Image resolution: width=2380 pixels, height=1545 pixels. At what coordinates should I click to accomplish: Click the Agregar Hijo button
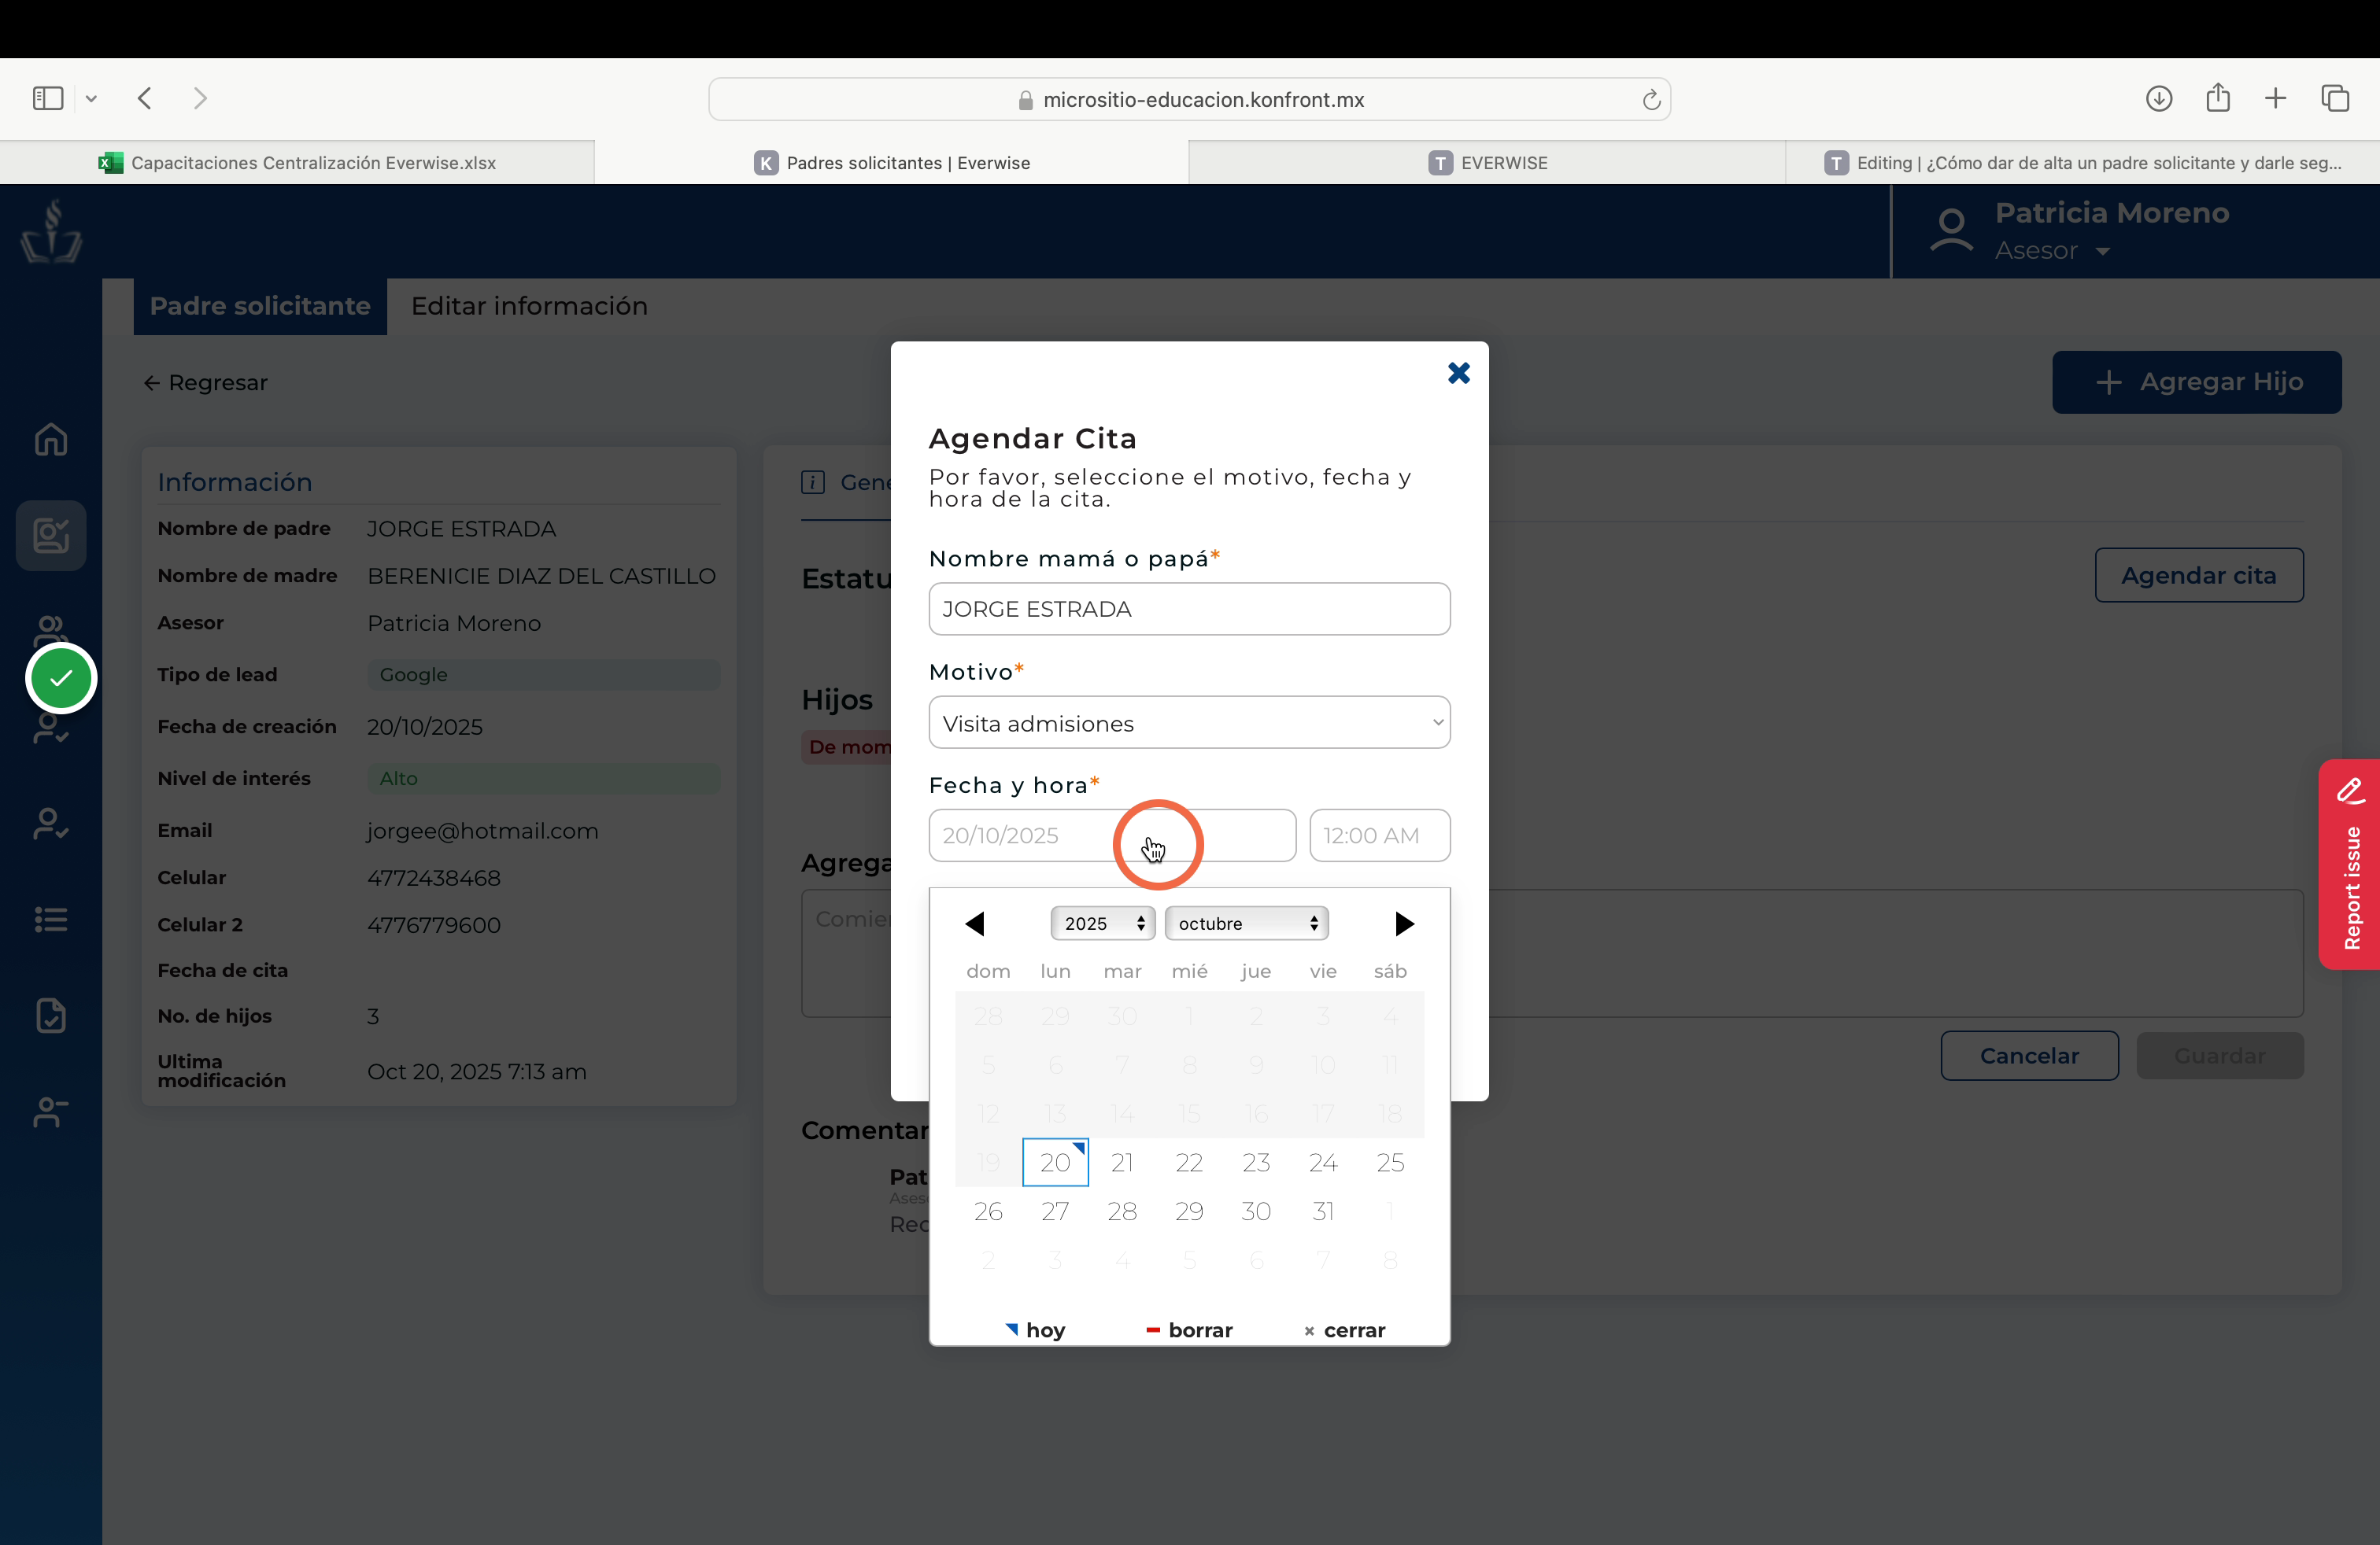(2196, 382)
